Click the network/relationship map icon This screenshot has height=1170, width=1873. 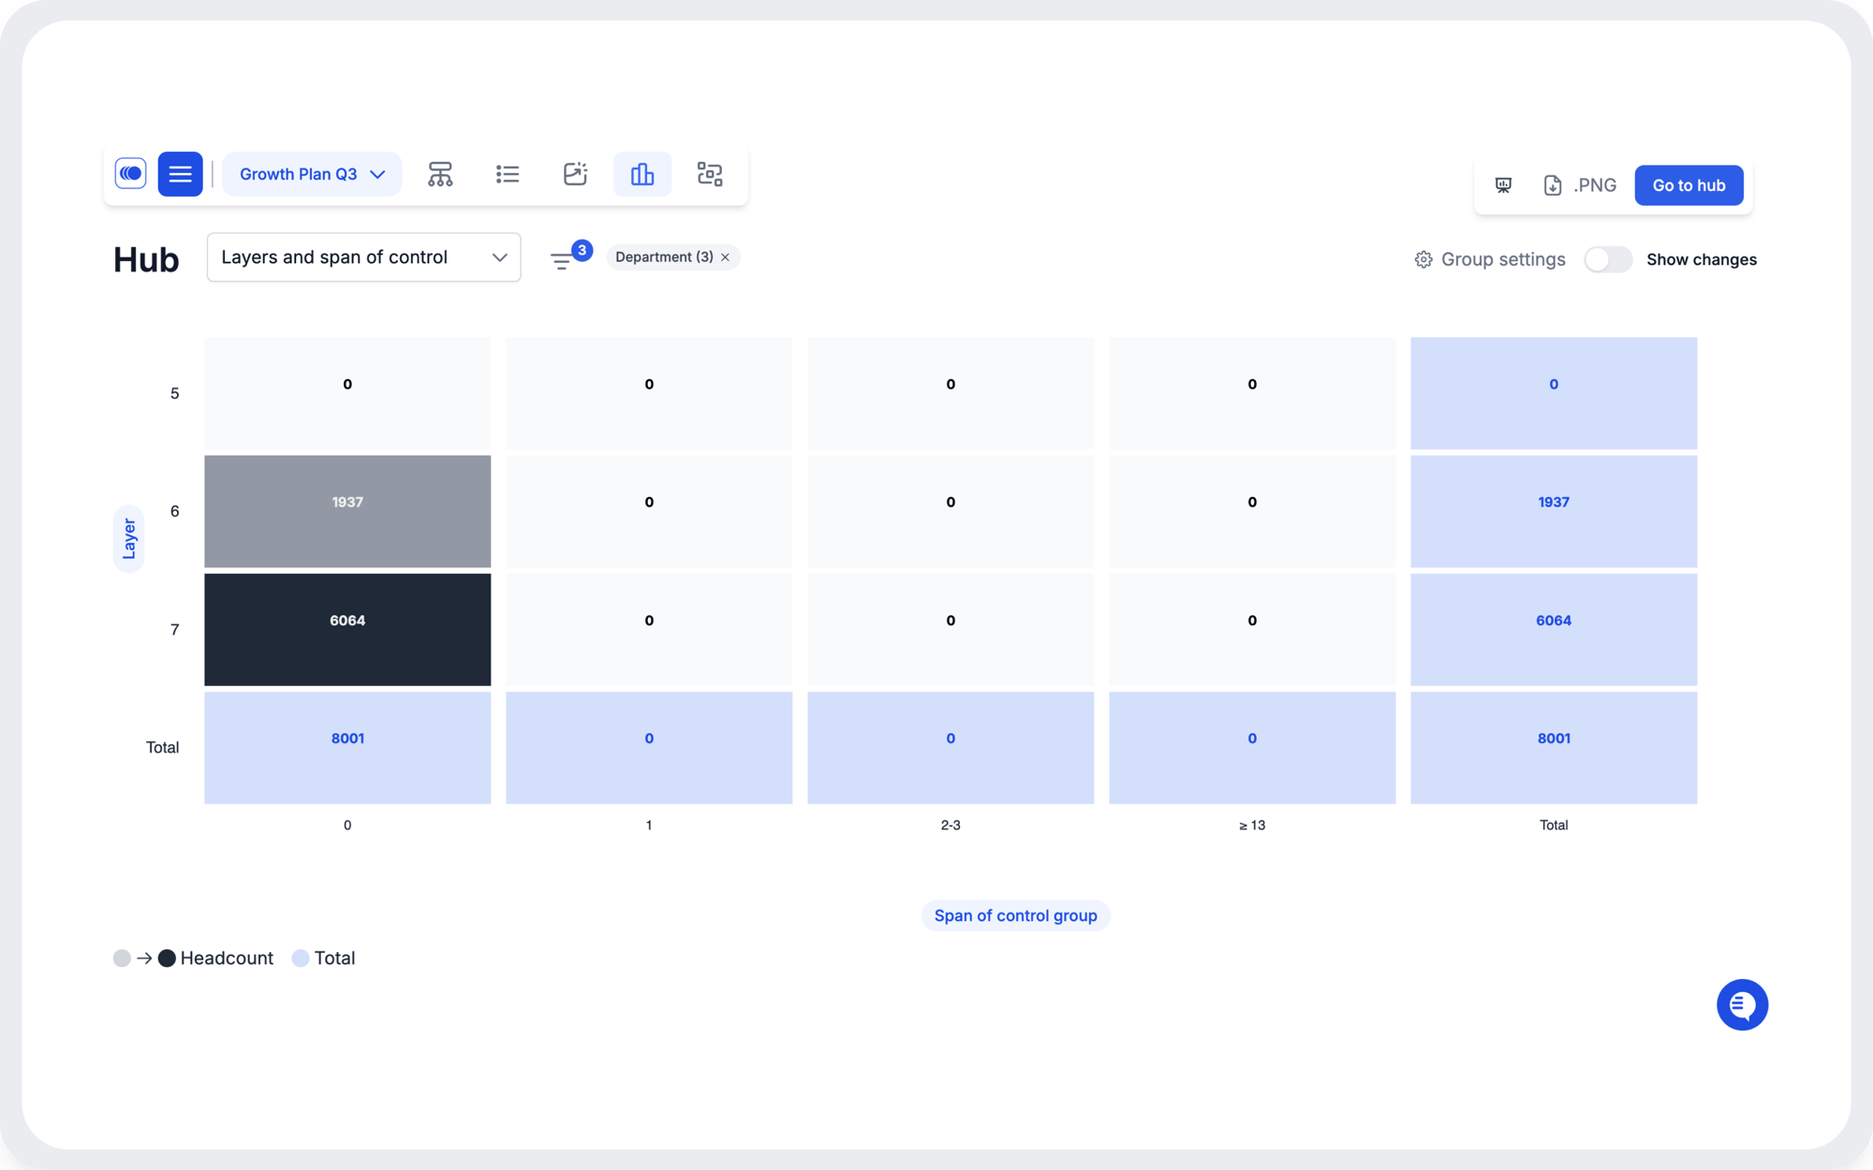click(x=709, y=174)
